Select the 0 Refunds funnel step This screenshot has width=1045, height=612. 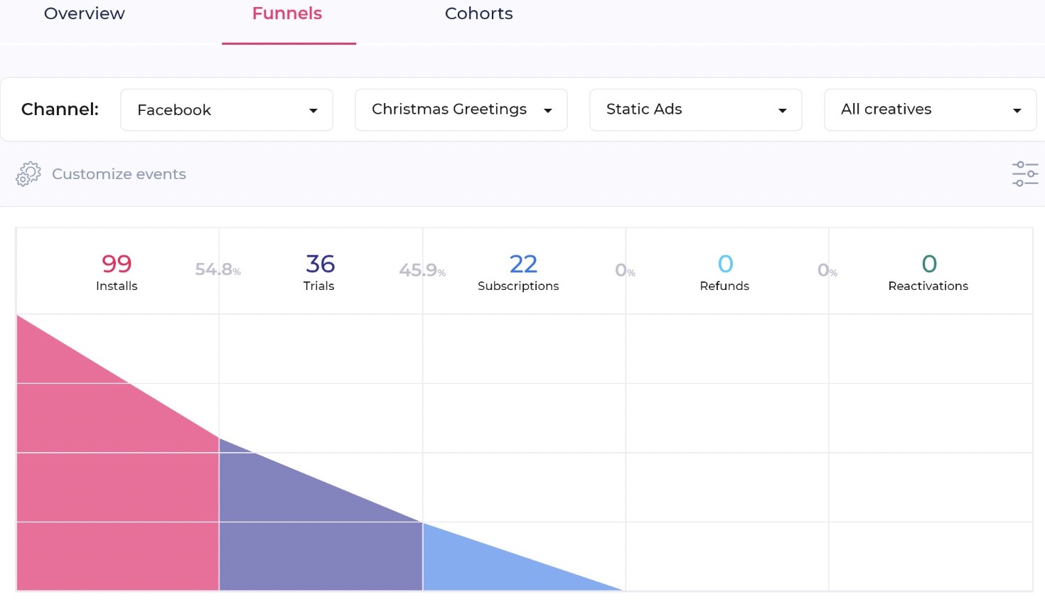click(724, 272)
